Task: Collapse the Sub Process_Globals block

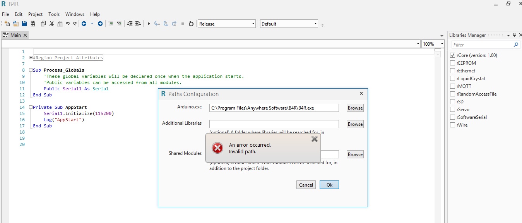Action: tap(30, 70)
